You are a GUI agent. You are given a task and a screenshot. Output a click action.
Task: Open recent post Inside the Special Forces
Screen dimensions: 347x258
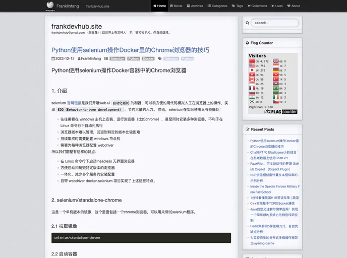click(275, 189)
